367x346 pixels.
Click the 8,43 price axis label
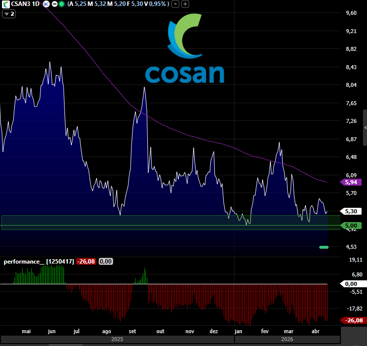[351, 67]
